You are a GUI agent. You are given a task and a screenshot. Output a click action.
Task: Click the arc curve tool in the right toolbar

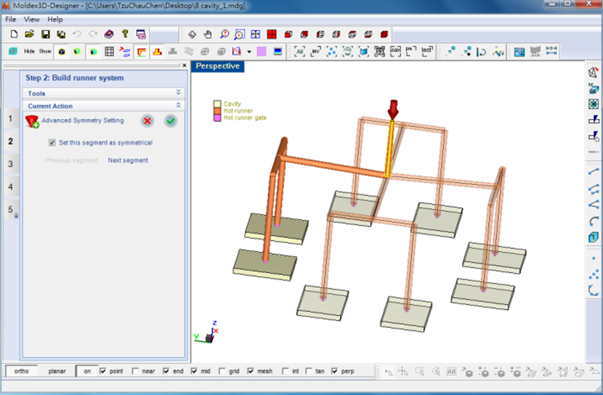(x=594, y=221)
